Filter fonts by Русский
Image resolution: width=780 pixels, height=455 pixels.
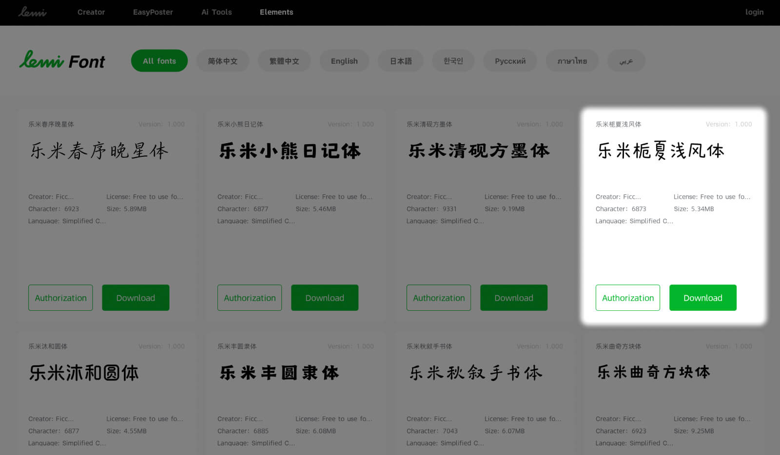coord(510,61)
